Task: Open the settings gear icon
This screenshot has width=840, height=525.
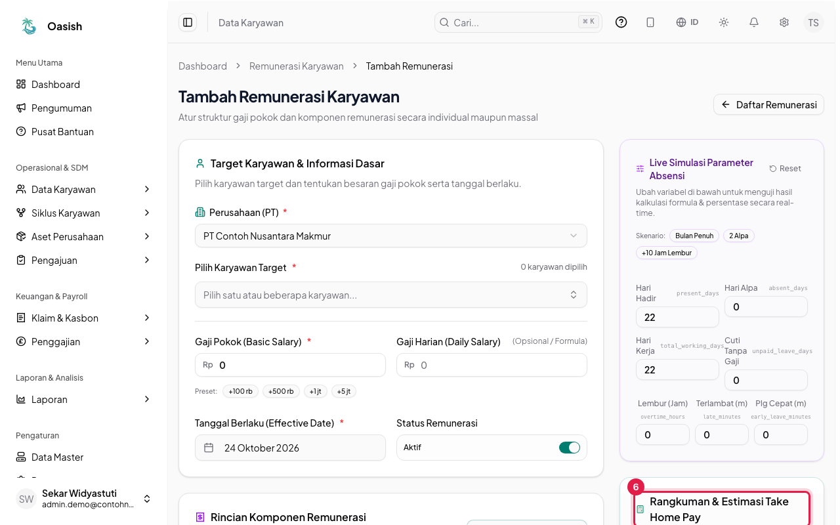Action: coord(784,22)
